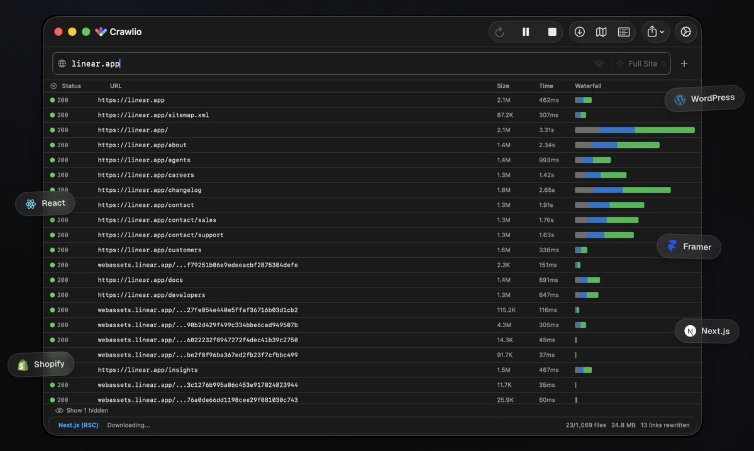Click the Downloading... status text
Viewport: 754px width, 451px height.
[128, 425]
